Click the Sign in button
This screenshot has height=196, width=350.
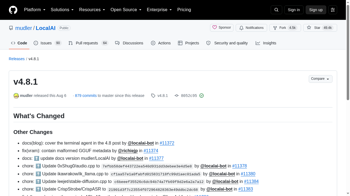click(294, 10)
